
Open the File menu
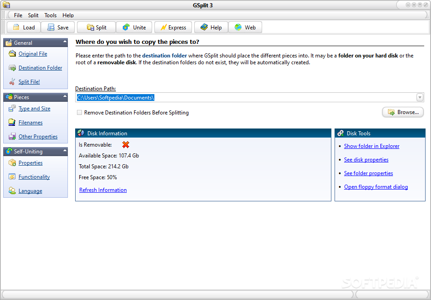point(18,15)
